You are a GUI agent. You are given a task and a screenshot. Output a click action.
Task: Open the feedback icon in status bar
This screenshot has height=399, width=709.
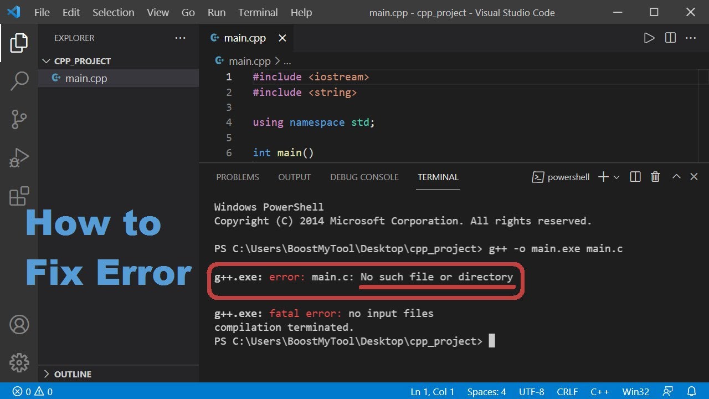coord(669,392)
